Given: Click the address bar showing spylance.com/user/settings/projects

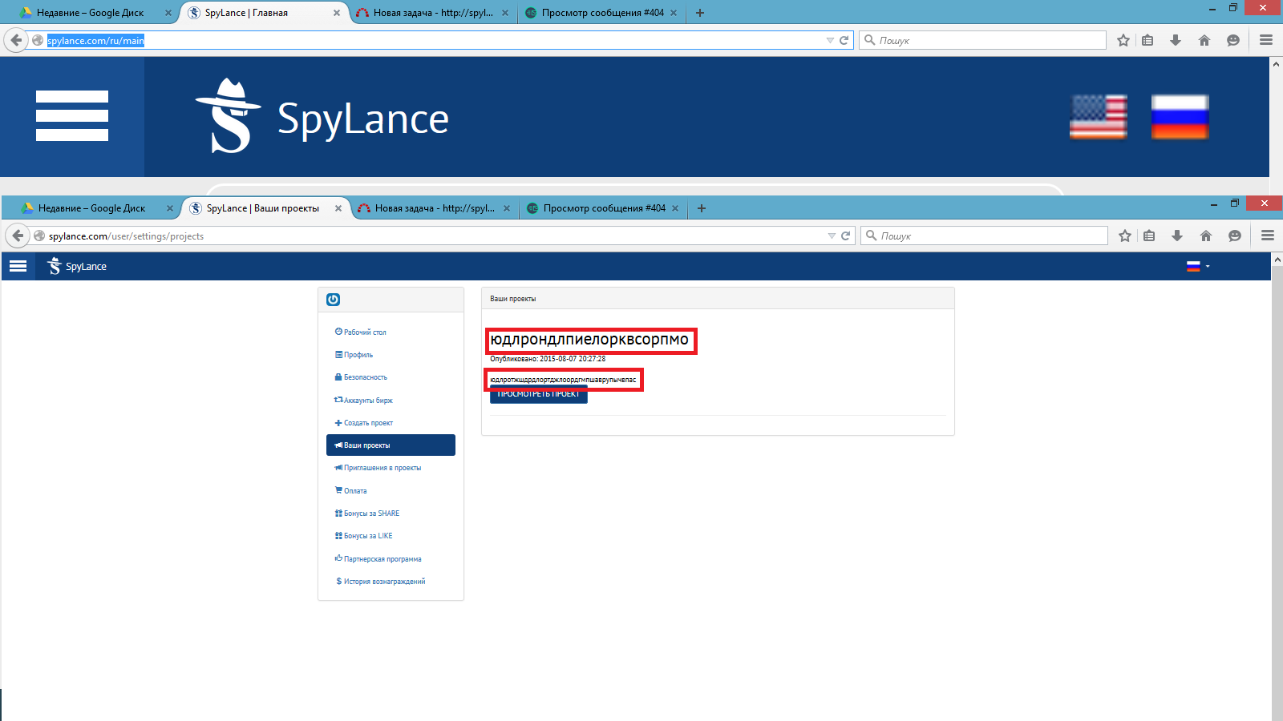Looking at the screenshot, I should tap(433, 236).
